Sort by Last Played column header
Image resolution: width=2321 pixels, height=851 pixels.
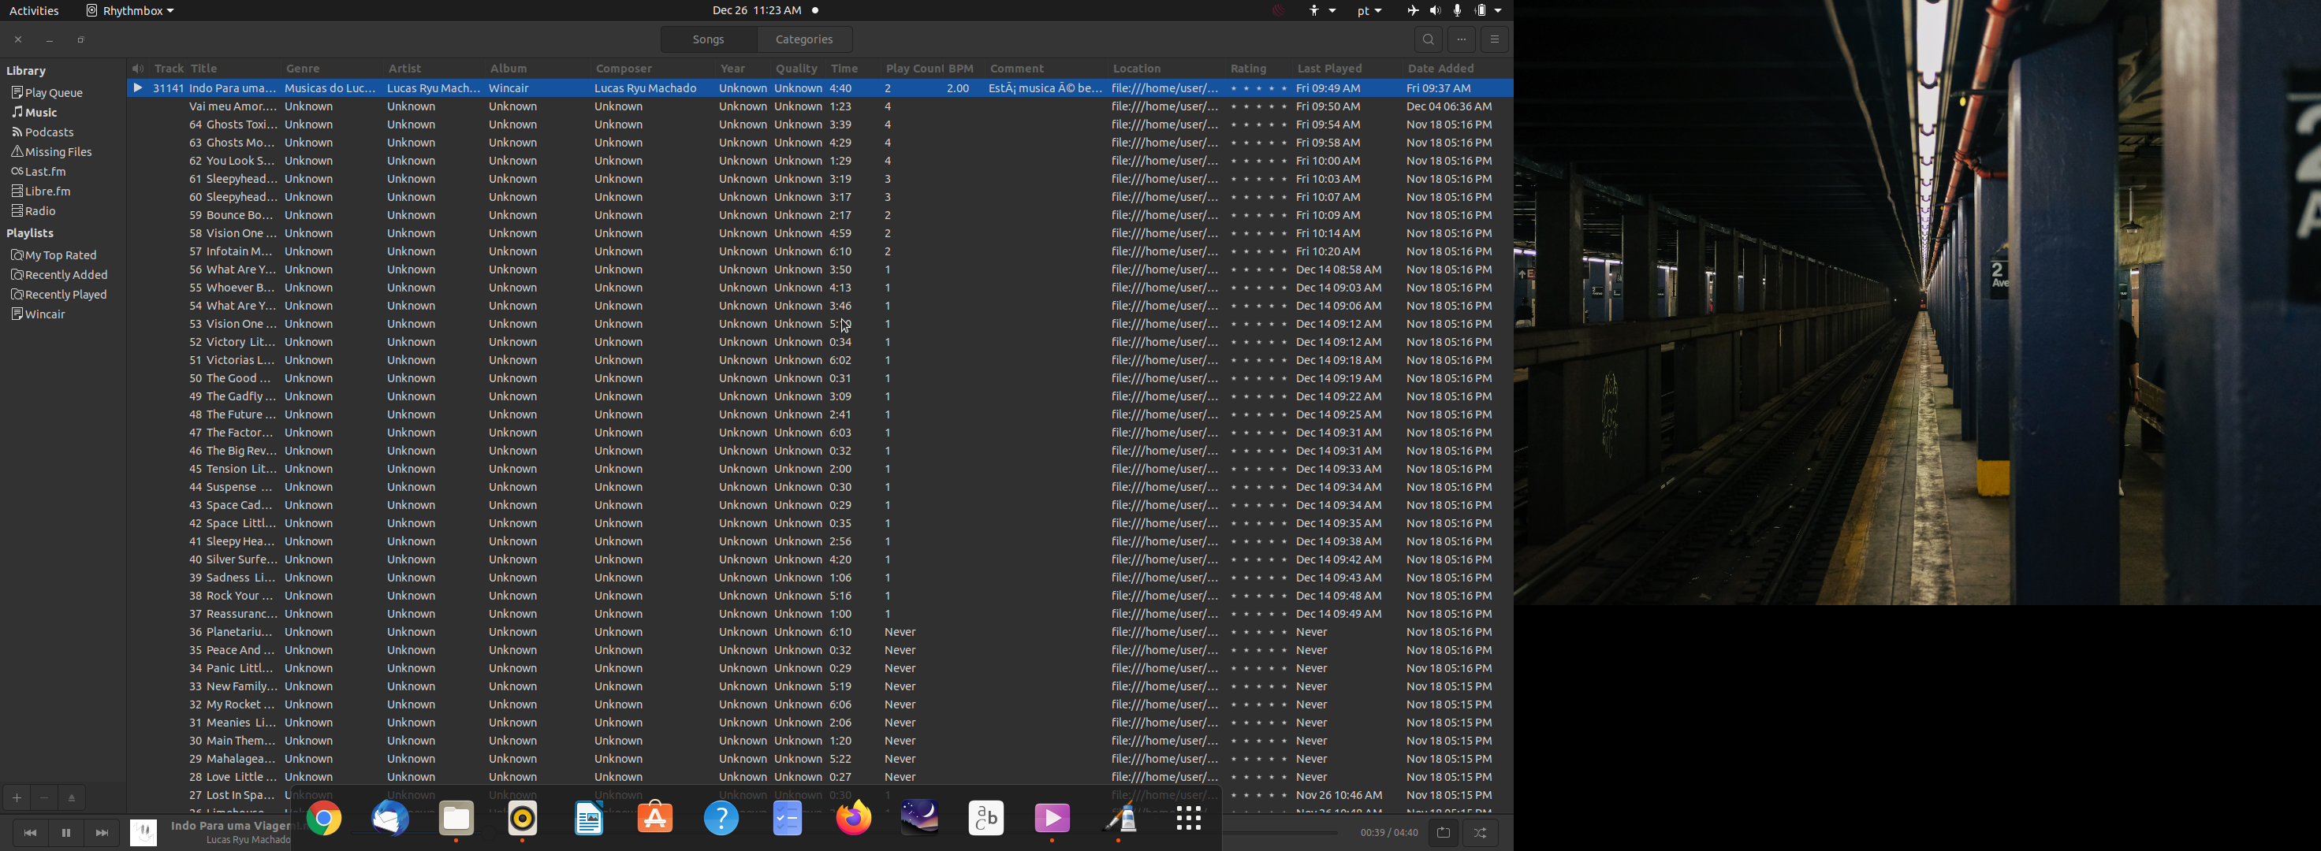click(1329, 69)
